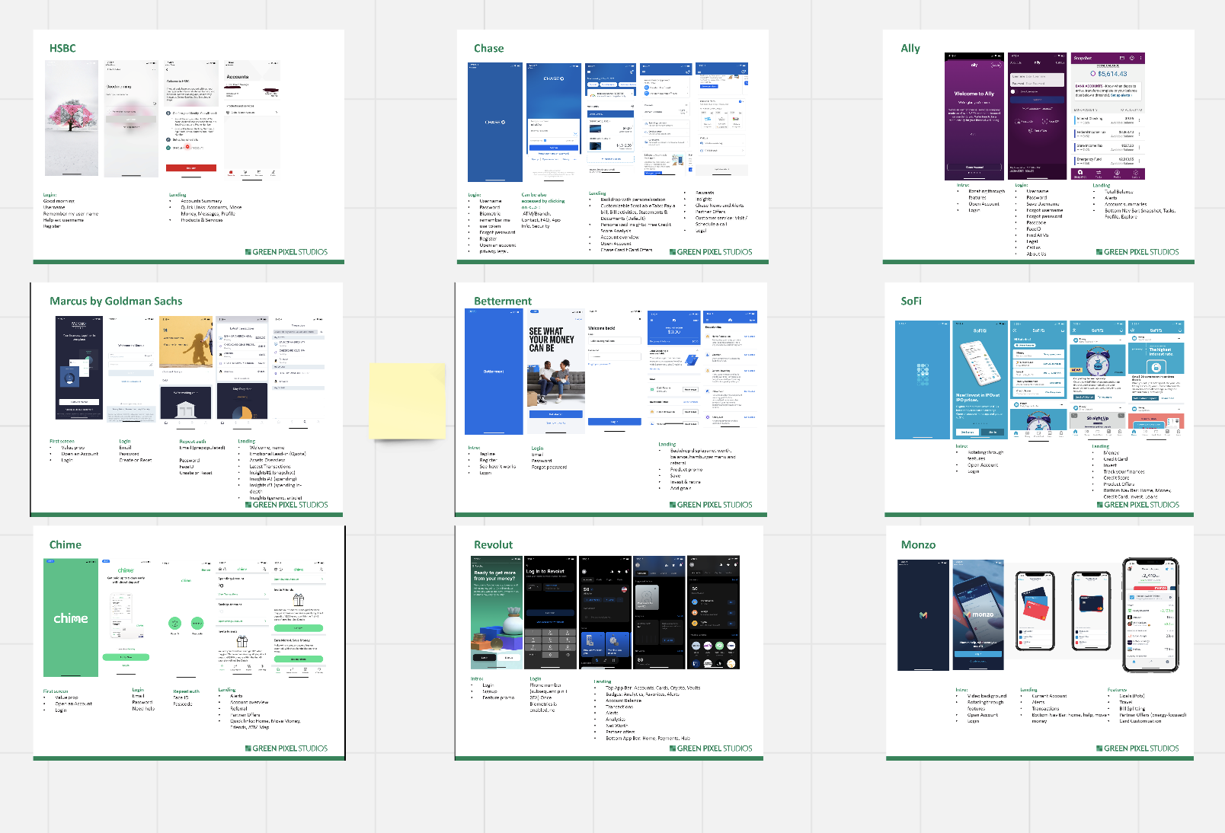Image resolution: width=1225 pixels, height=833 pixels.
Task: Click Green Pixel Studios logo on Revolut slide
Action: [x=711, y=748]
